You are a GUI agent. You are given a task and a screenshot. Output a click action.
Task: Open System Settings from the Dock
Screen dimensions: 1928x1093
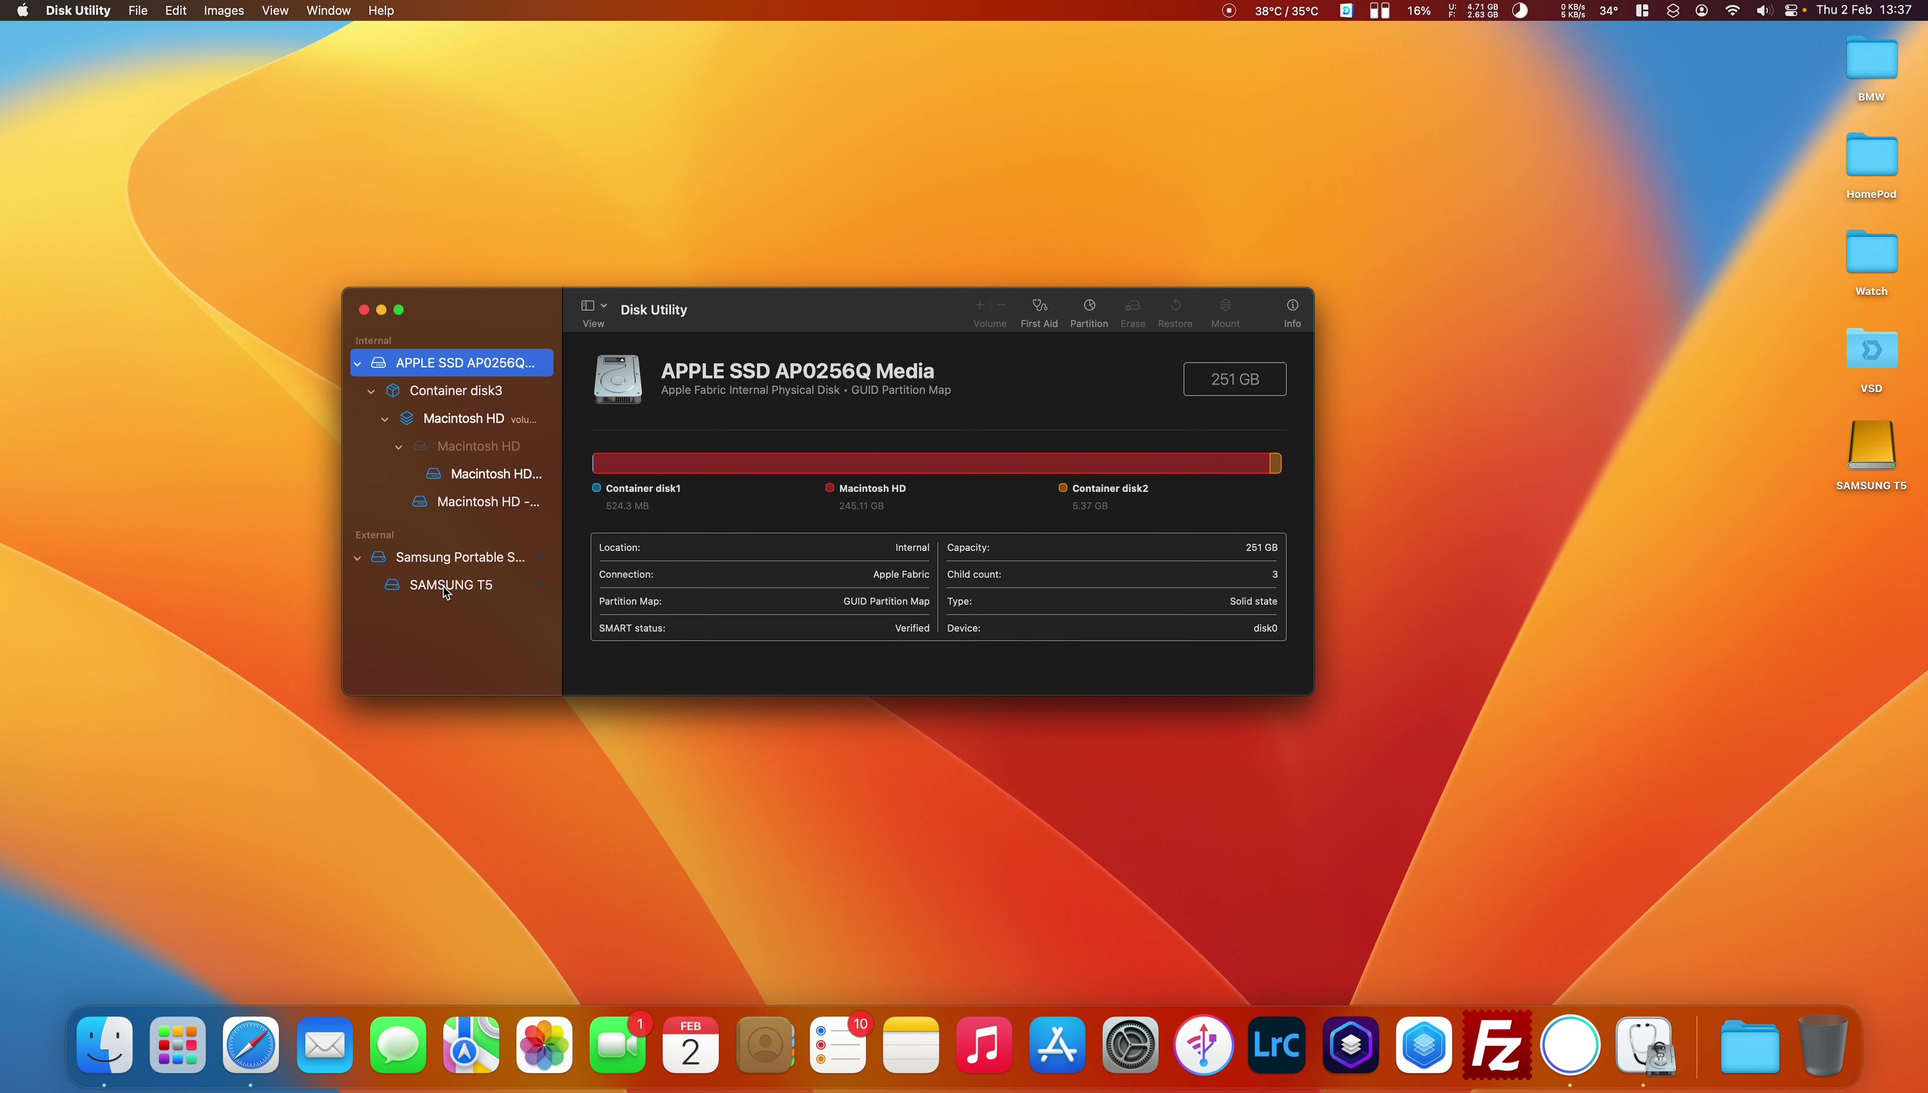coord(1130,1045)
